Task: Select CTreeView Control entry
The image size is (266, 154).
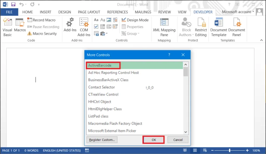Action: [x=135, y=95]
